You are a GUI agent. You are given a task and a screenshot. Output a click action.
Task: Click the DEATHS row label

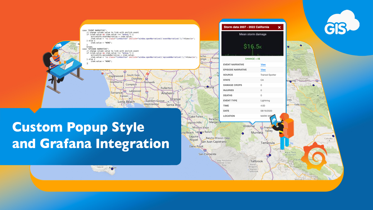click(x=228, y=96)
